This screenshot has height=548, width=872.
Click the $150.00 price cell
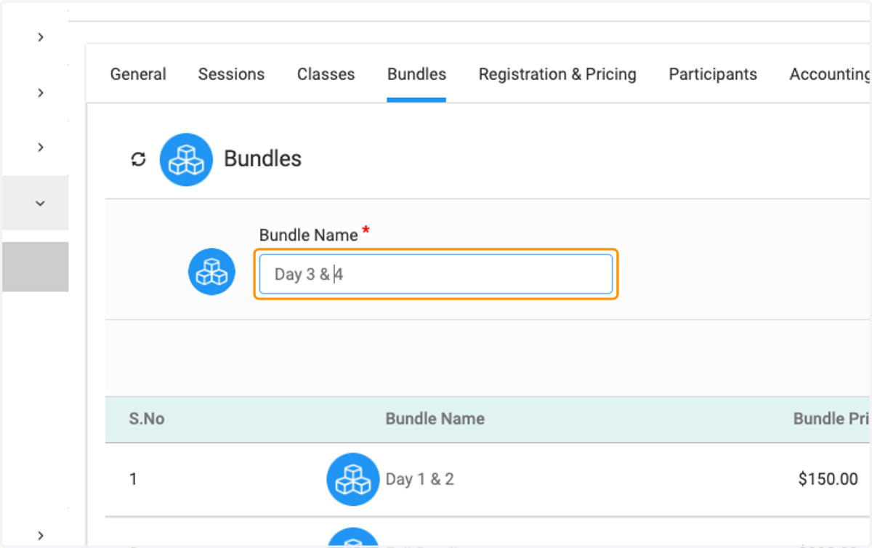coord(828,480)
